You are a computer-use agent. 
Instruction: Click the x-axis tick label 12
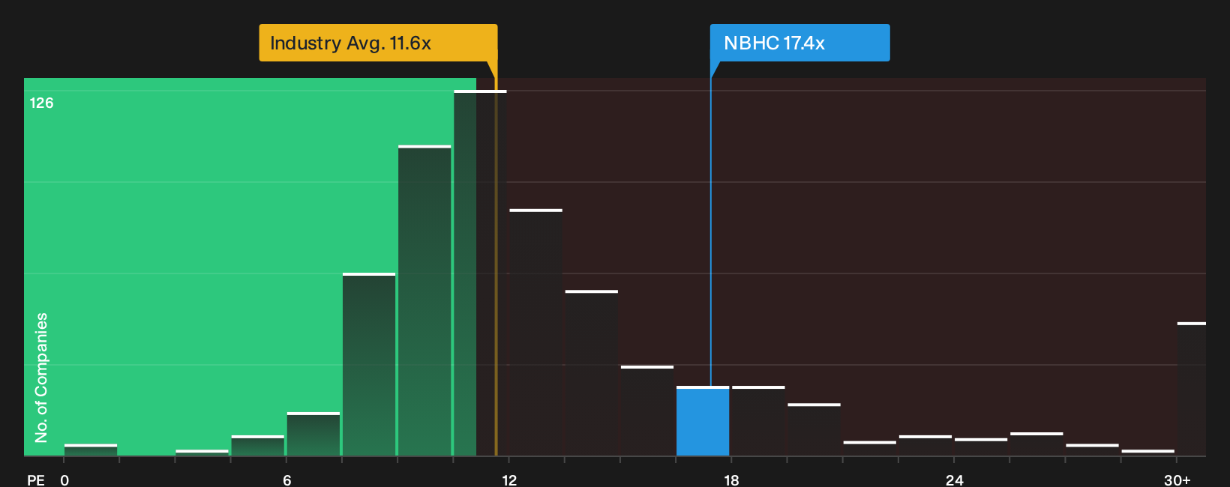509,480
